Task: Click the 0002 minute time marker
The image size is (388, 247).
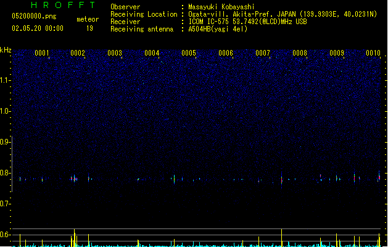Action: coord(78,53)
